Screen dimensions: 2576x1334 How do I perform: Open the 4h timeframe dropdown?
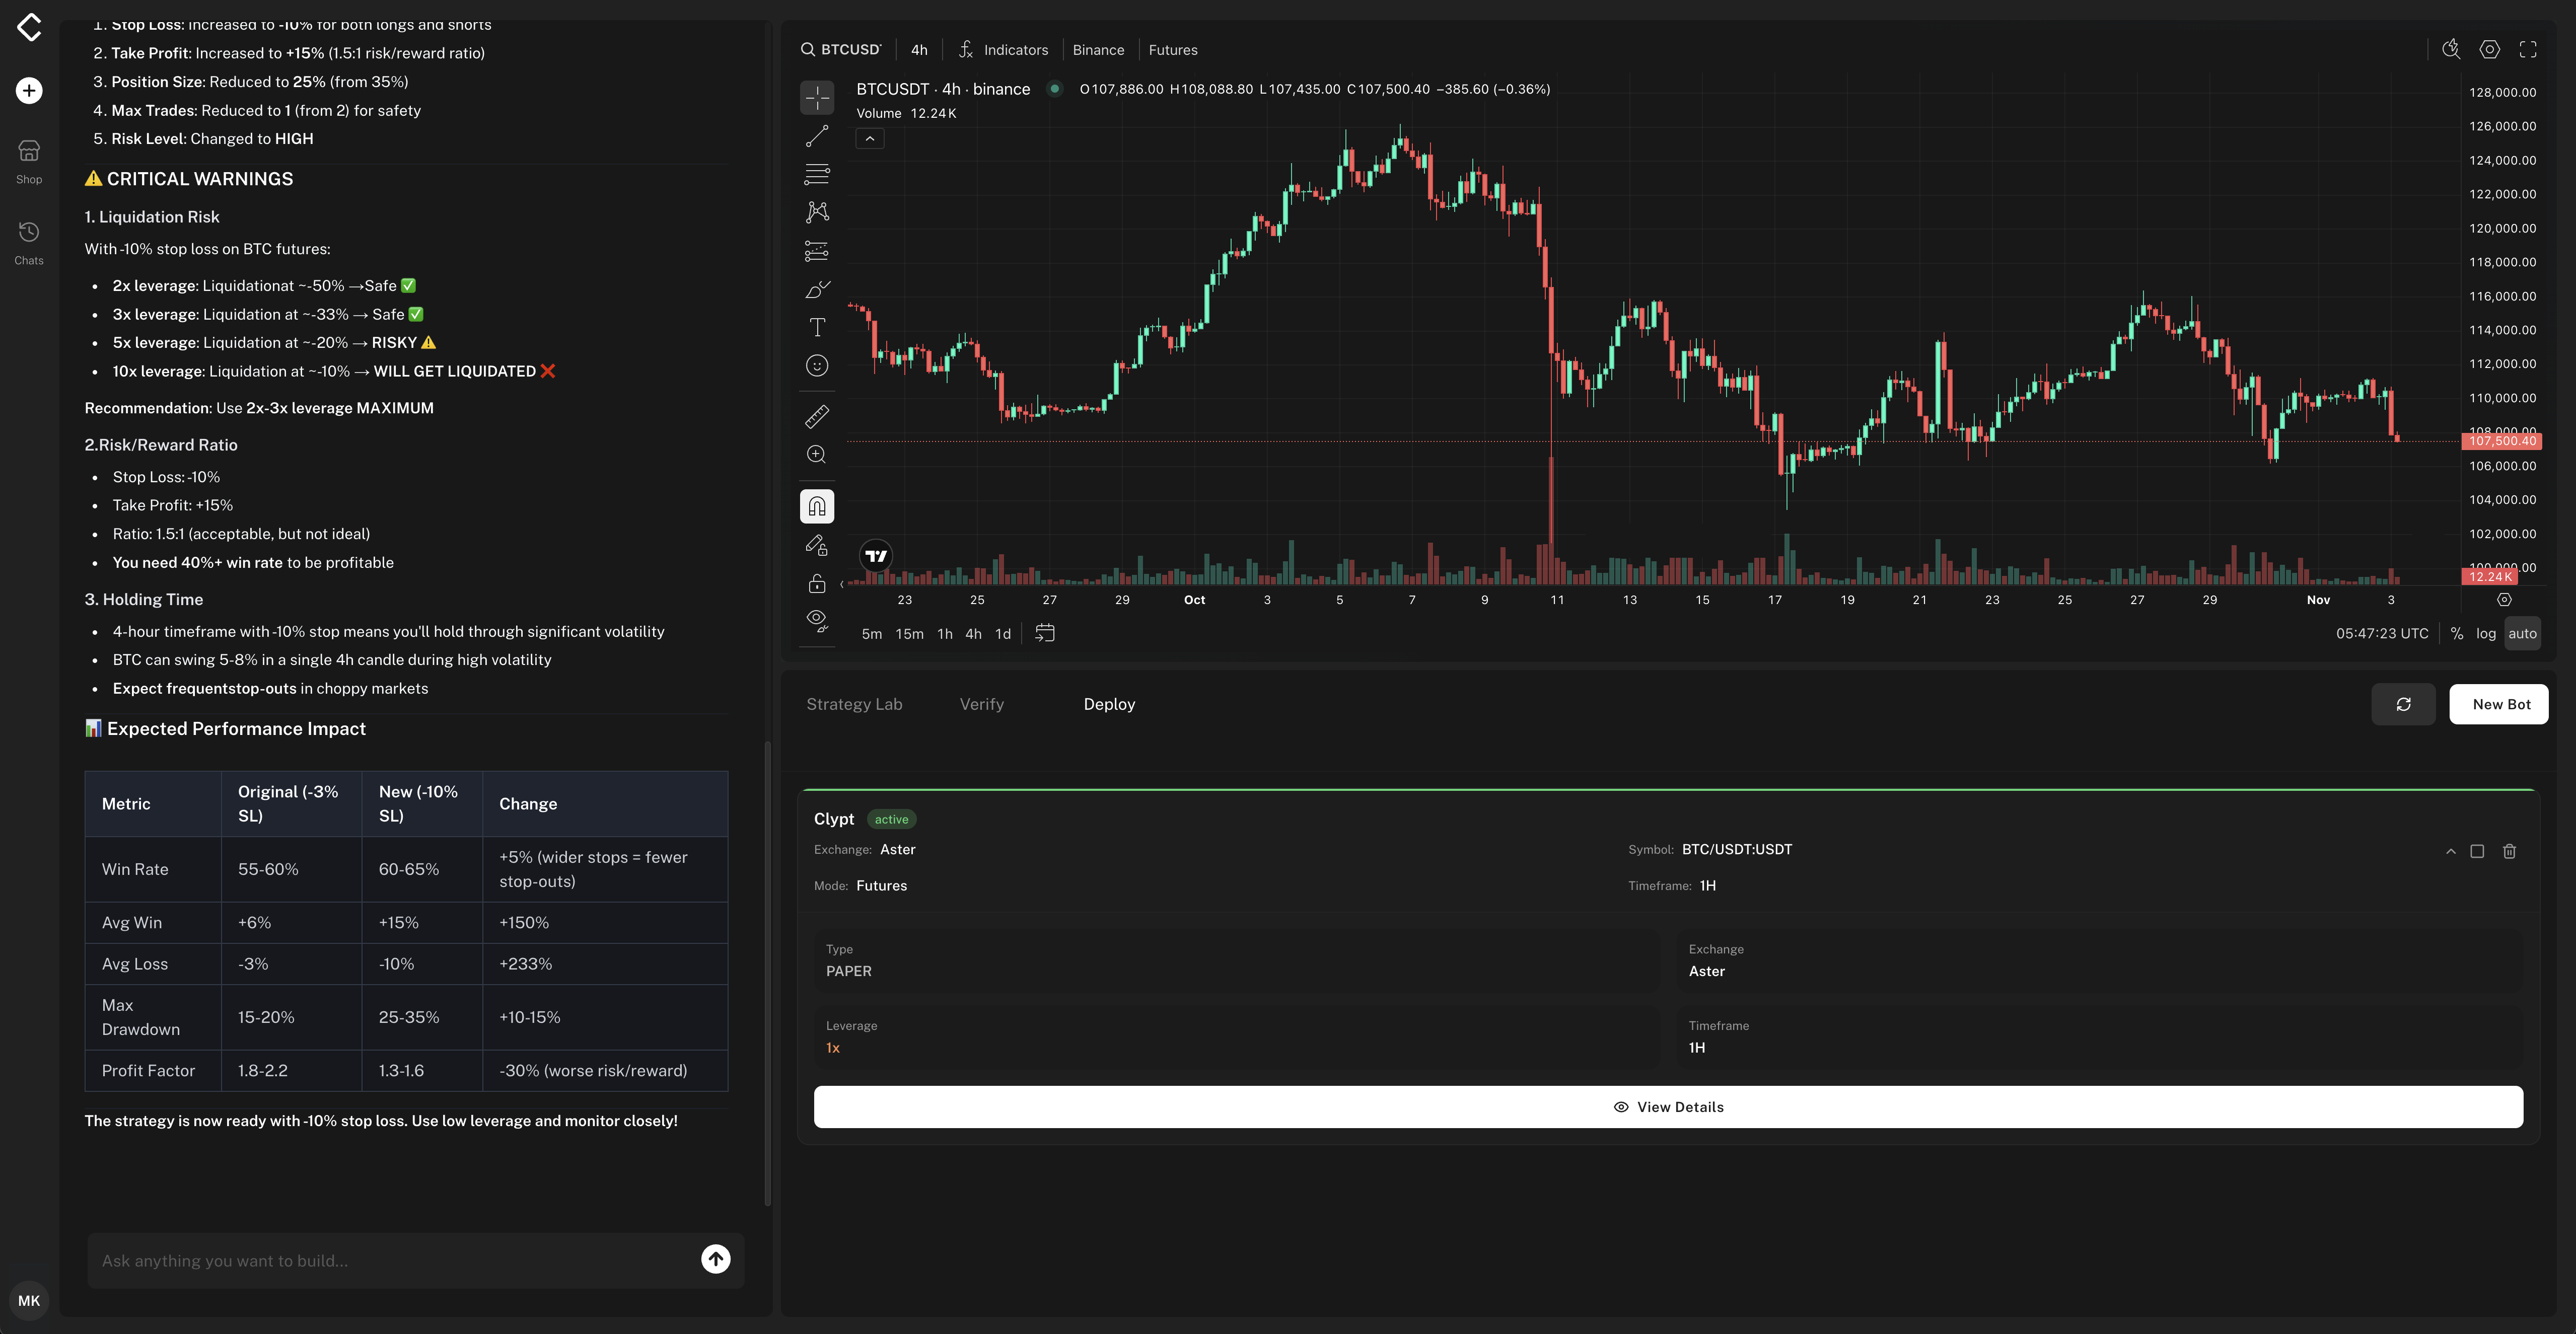pyautogui.click(x=917, y=49)
